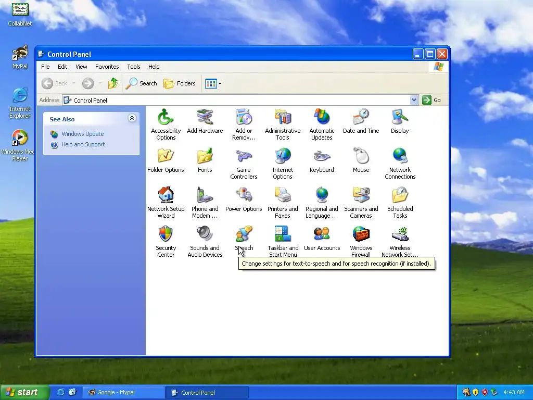Screen dimensions: 533x400
Task: Open the View menu
Action: tap(81, 67)
